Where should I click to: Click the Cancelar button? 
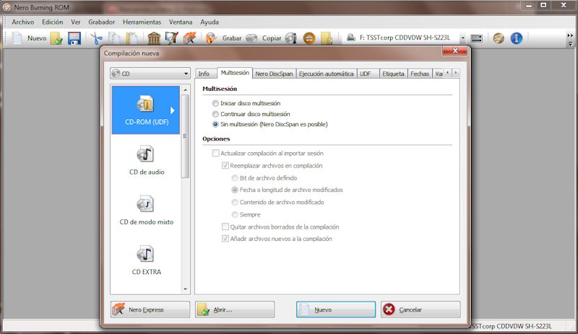click(420, 309)
